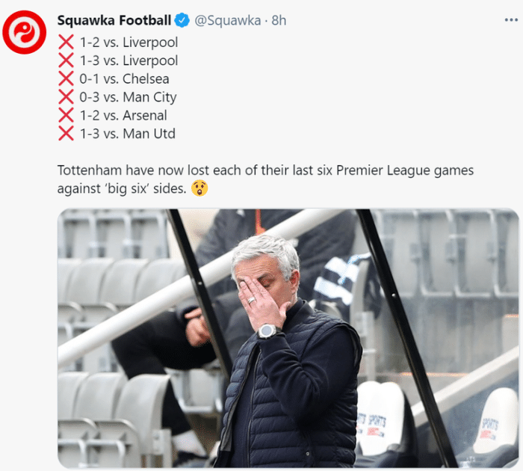Select the red X beside 1-3 vs. Liverpool
The height and width of the screenshot is (471, 523).
[x=66, y=61]
